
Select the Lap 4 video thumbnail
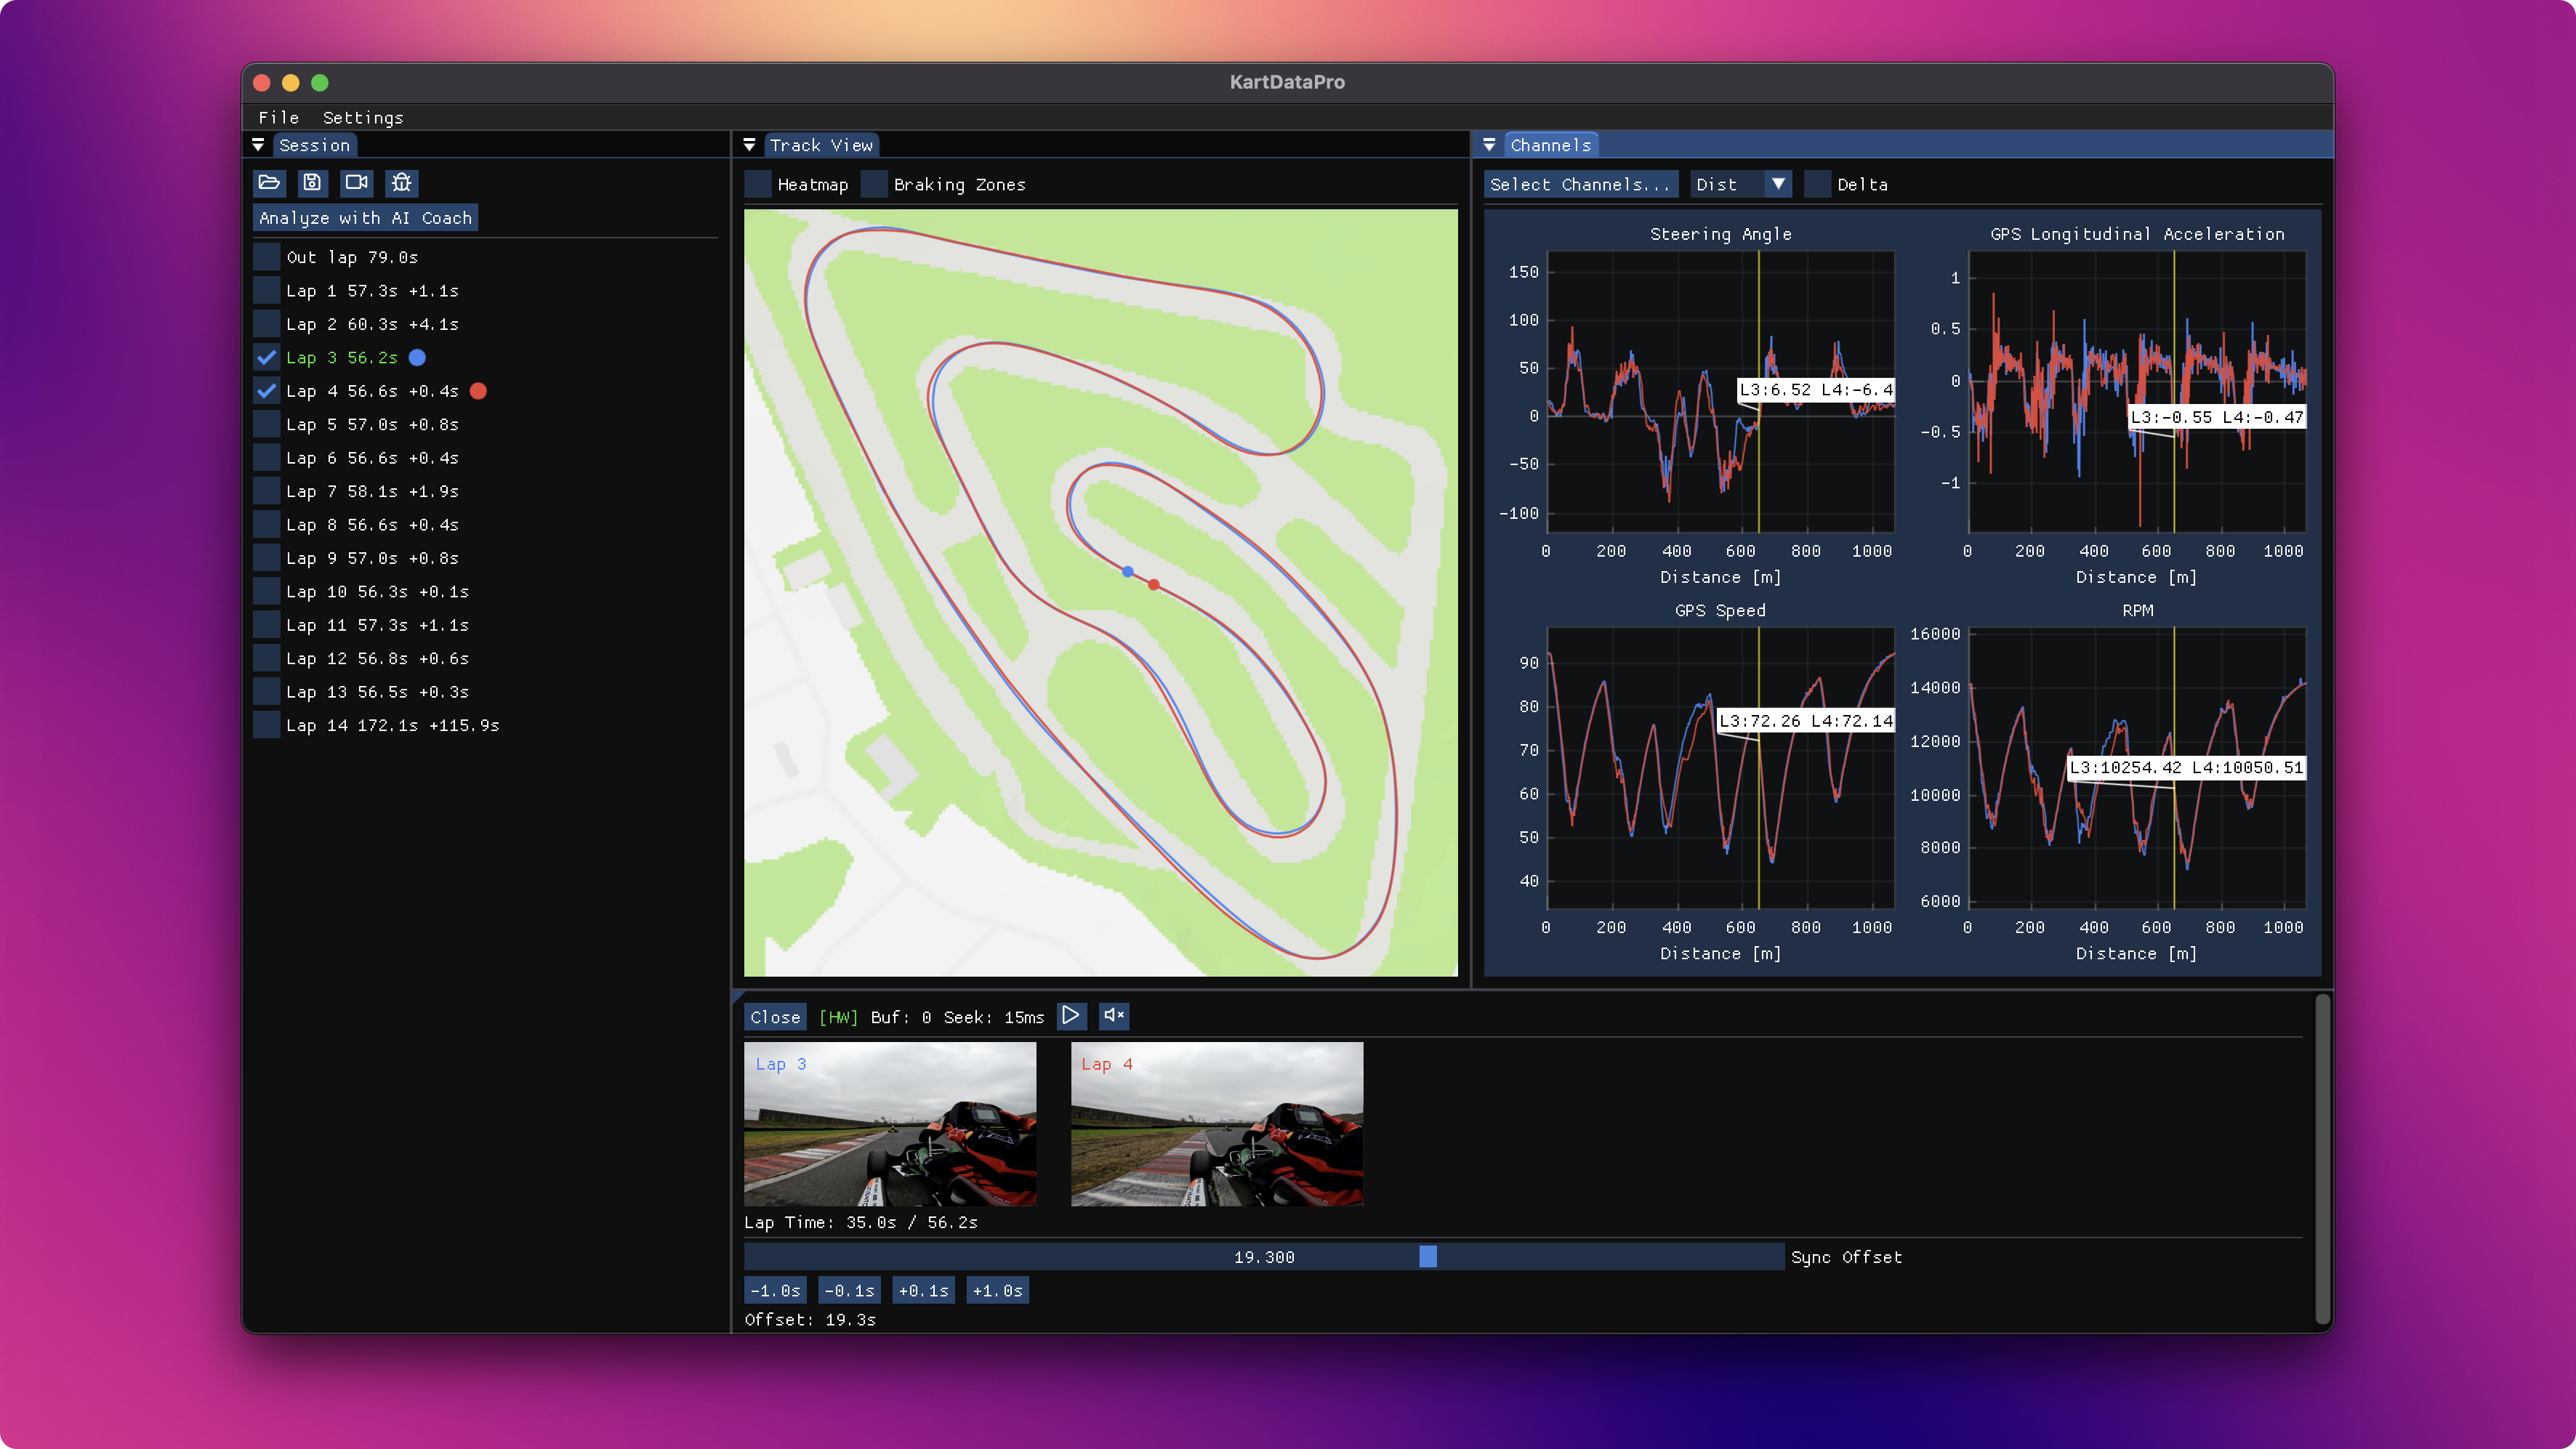(1216, 1125)
